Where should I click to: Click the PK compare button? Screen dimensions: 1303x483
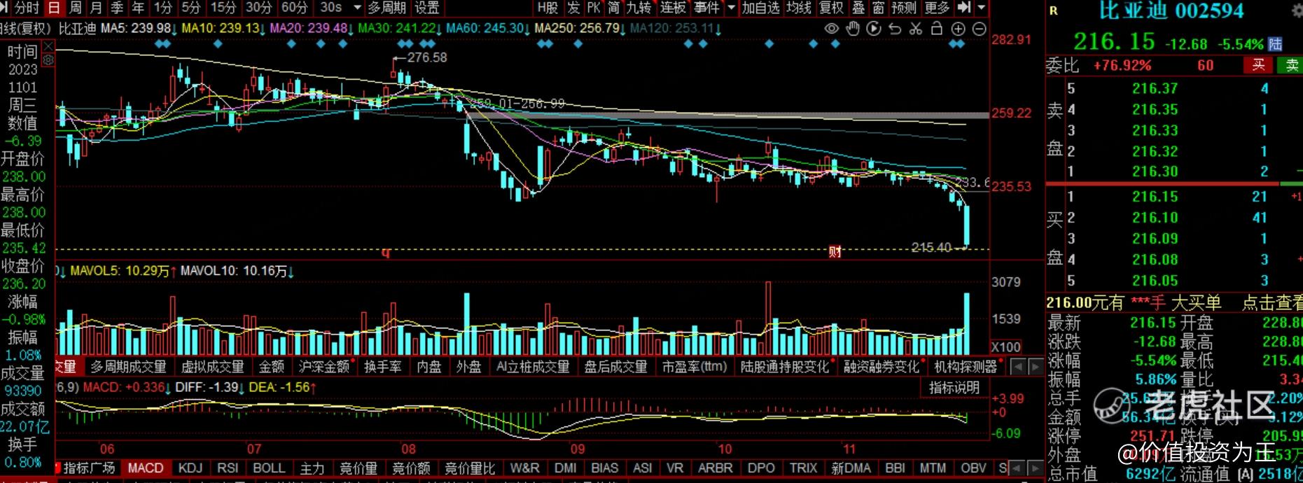[x=594, y=8]
